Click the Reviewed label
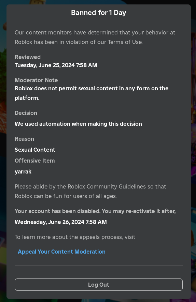 point(28,57)
